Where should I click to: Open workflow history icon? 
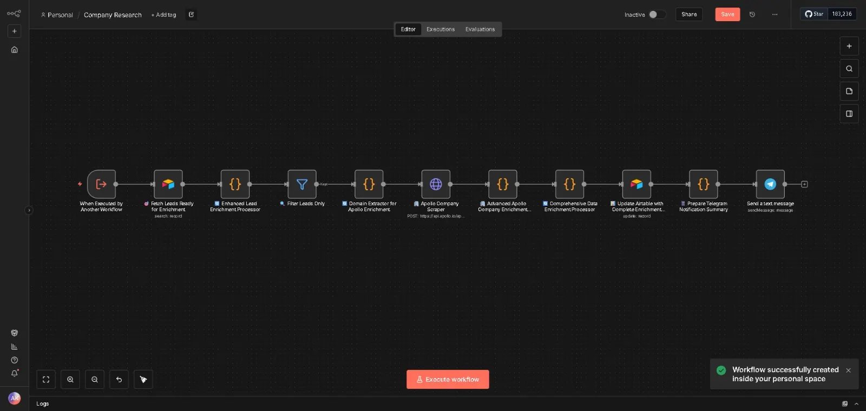752,15
